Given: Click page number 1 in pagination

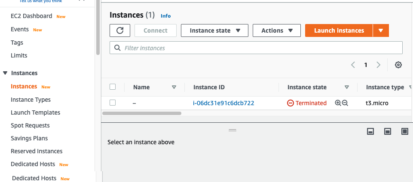Looking at the screenshot, I should pyautogui.click(x=366, y=65).
